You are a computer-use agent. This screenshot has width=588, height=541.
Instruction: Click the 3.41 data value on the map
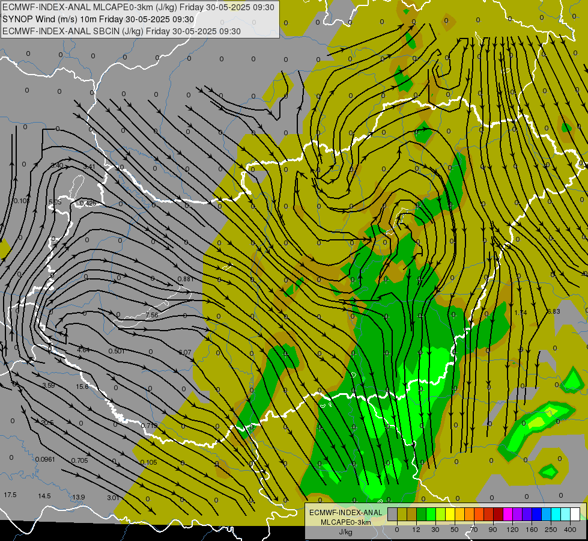pos(89,167)
